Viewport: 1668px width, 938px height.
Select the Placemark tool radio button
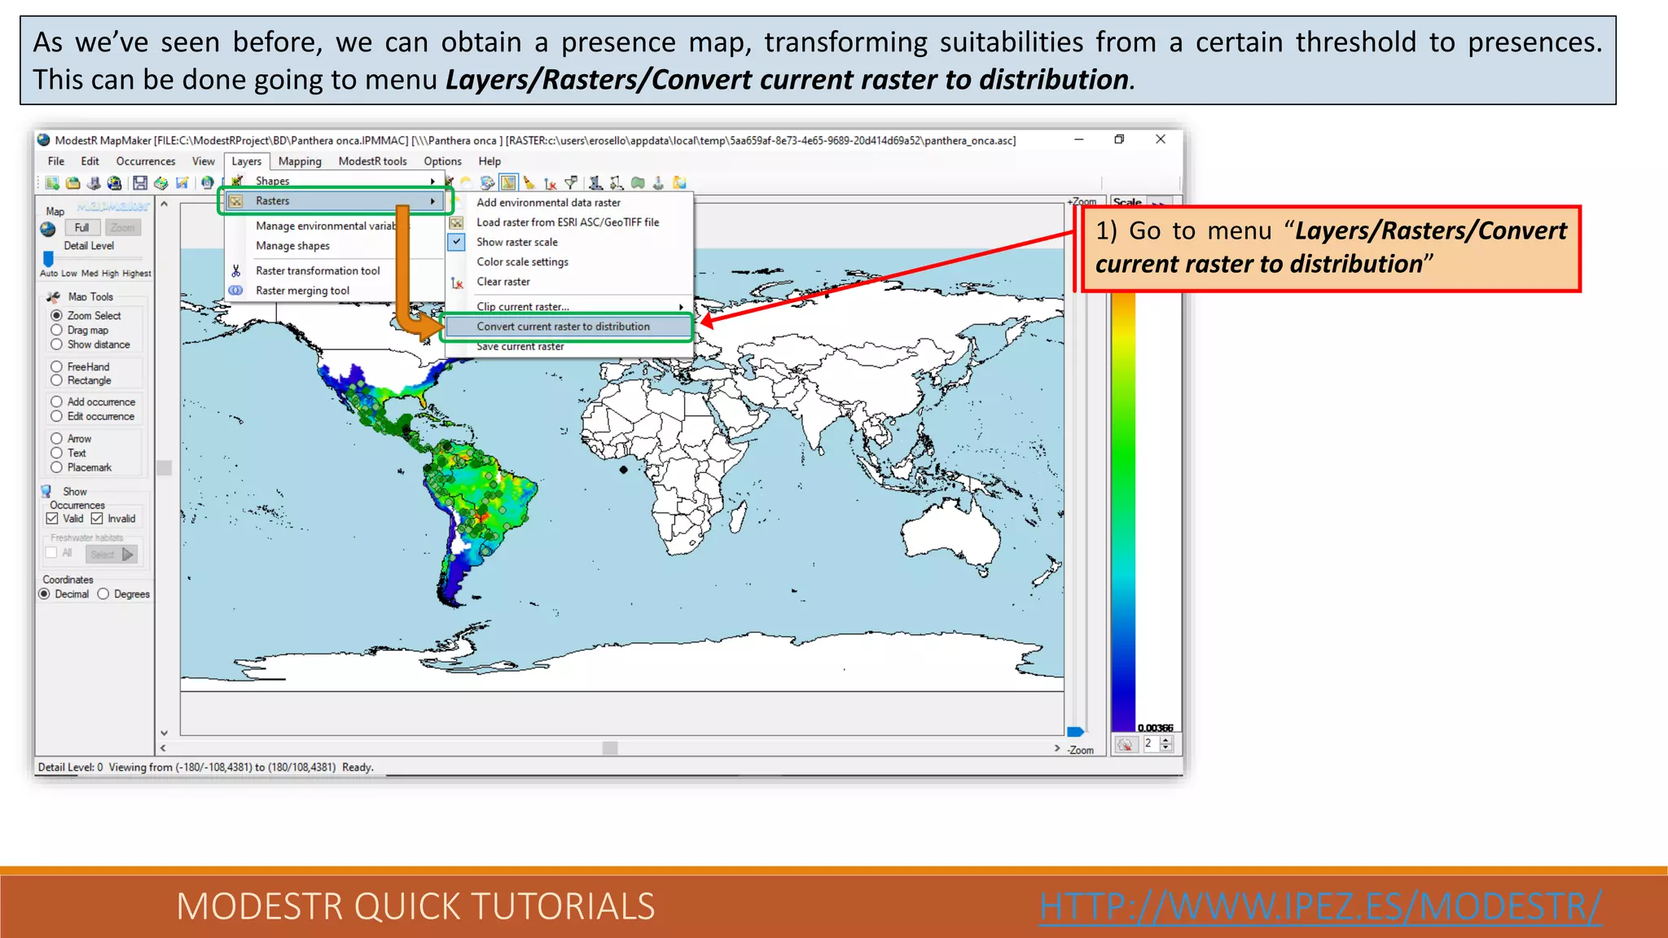pyautogui.click(x=56, y=467)
